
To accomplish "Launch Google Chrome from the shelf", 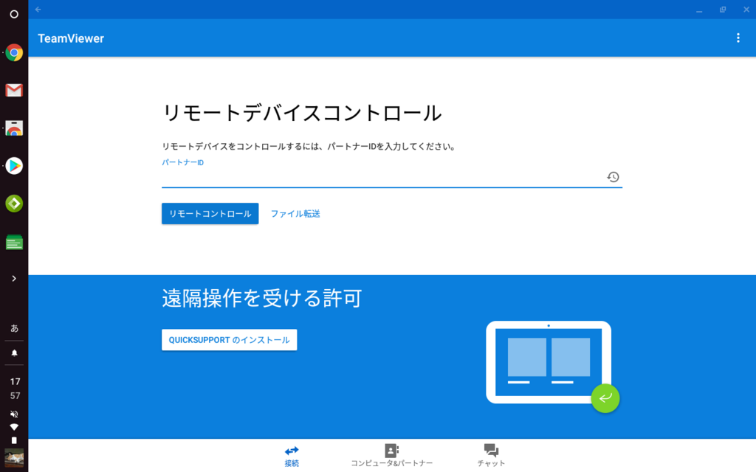I will [14, 52].
